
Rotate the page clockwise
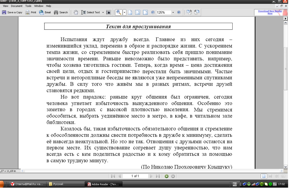click(x=189, y=12)
